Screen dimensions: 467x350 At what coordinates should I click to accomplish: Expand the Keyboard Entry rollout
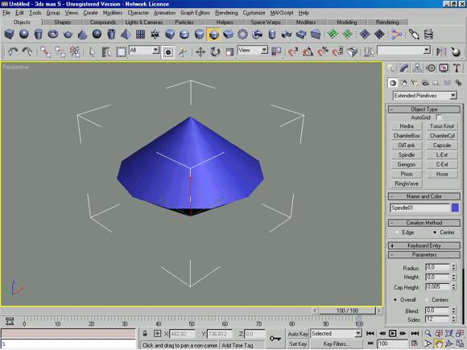(424, 245)
